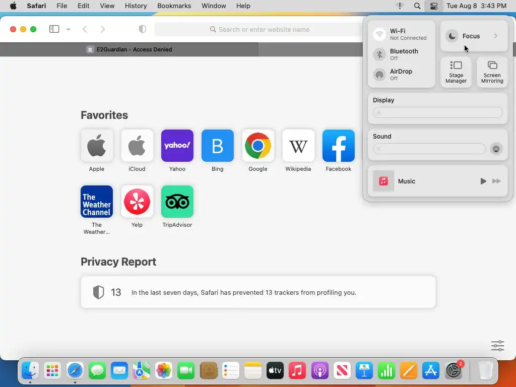Open the Google favorite
516x387 pixels.
(x=258, y=146)
